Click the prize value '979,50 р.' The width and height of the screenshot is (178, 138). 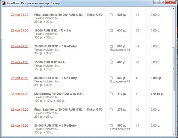point(157,94)
